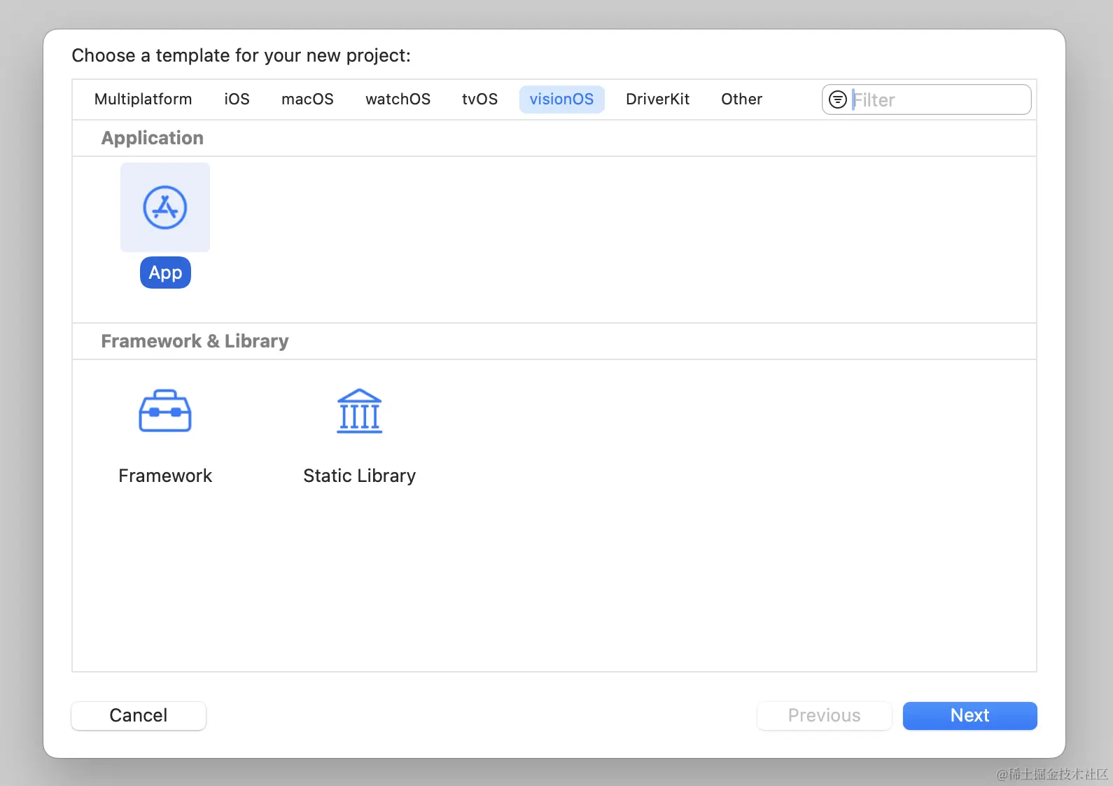Viewport: 1113px width, 786px height.
Task: Open the DriverKit tab
Action: (657, 99)
